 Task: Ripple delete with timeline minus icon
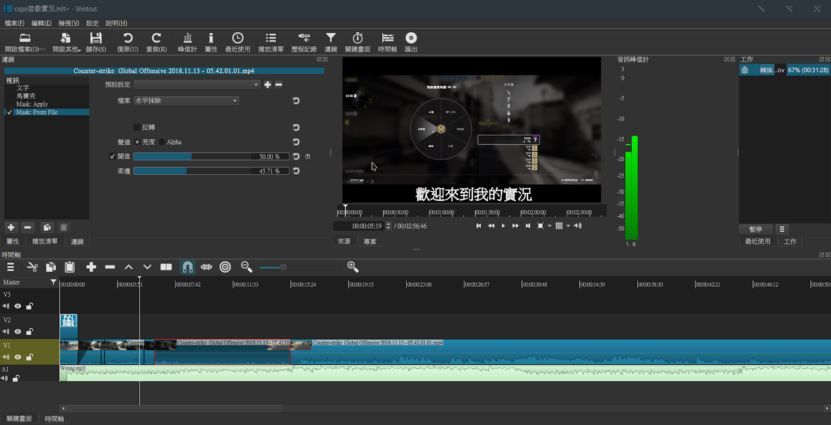(110, 267)
